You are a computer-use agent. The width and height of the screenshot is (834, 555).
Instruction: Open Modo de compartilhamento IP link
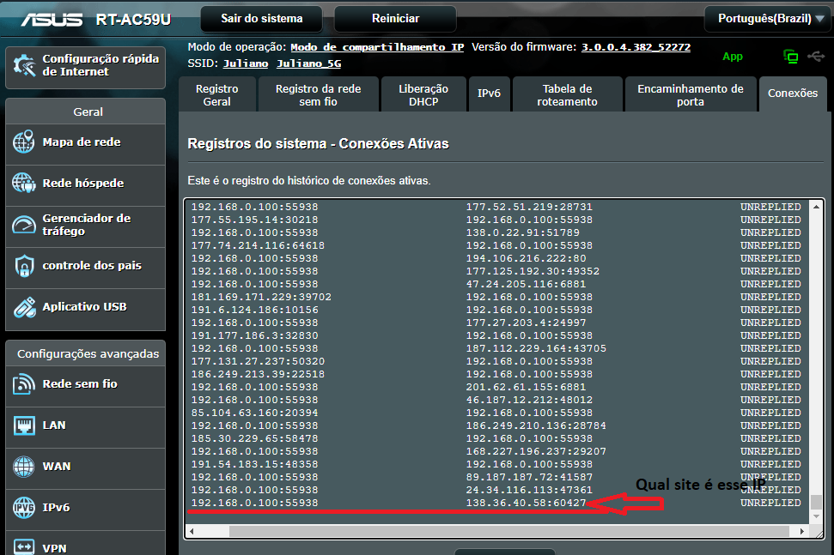pos(377,47)
